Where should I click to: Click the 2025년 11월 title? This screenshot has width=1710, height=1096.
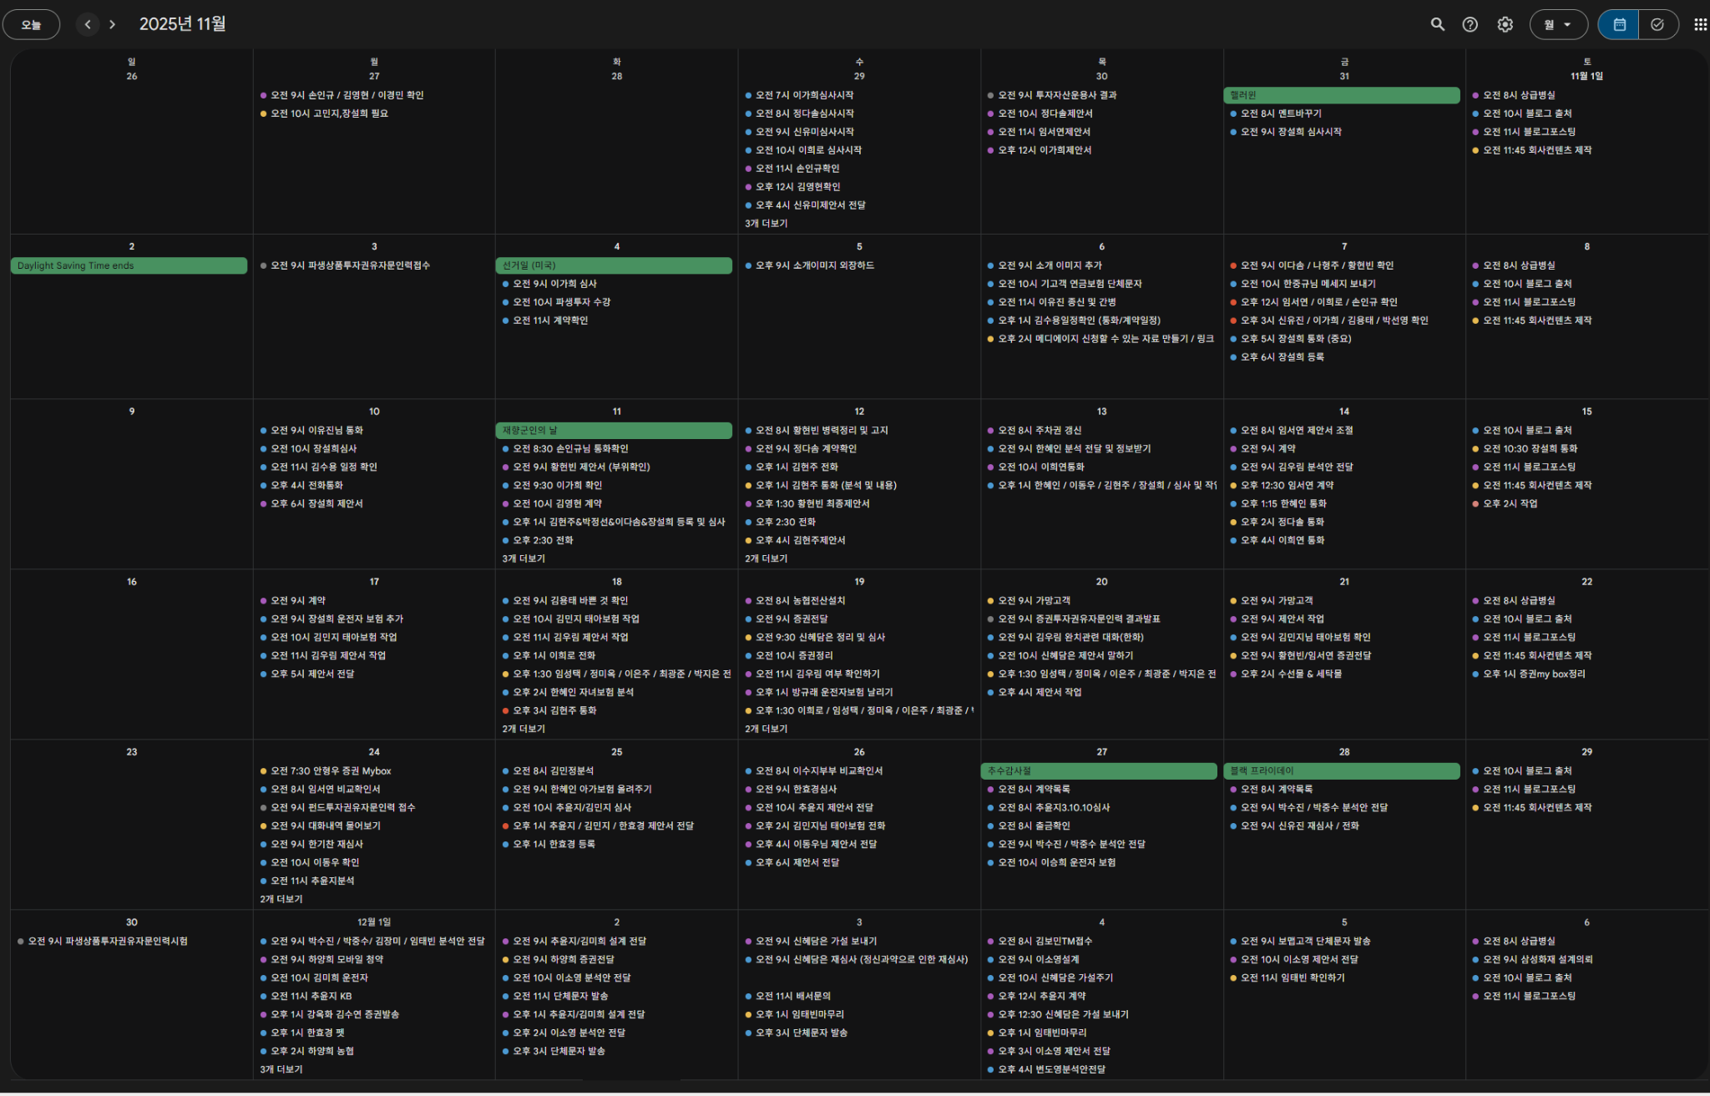point(183,24)
